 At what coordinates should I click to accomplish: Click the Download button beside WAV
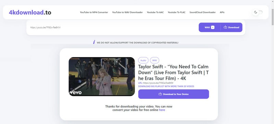pyautogui.click(x=232, y=27)
